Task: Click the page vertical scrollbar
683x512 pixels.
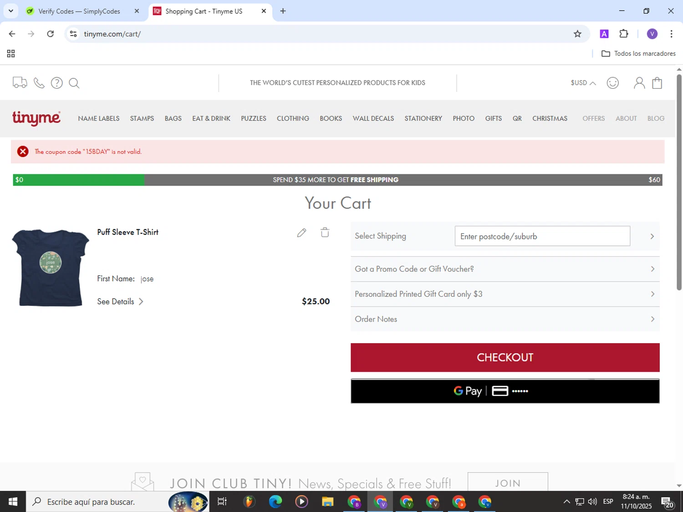Action: point(679,182)
